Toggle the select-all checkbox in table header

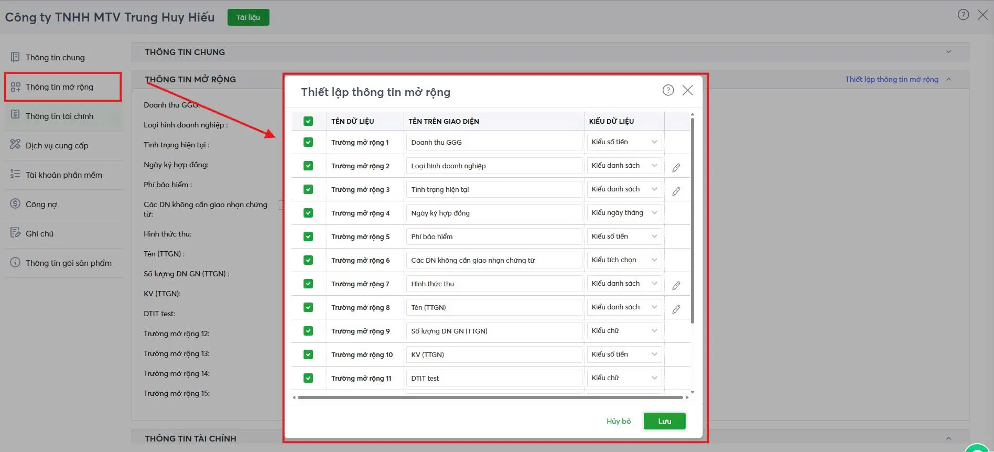tap(308, 121)
